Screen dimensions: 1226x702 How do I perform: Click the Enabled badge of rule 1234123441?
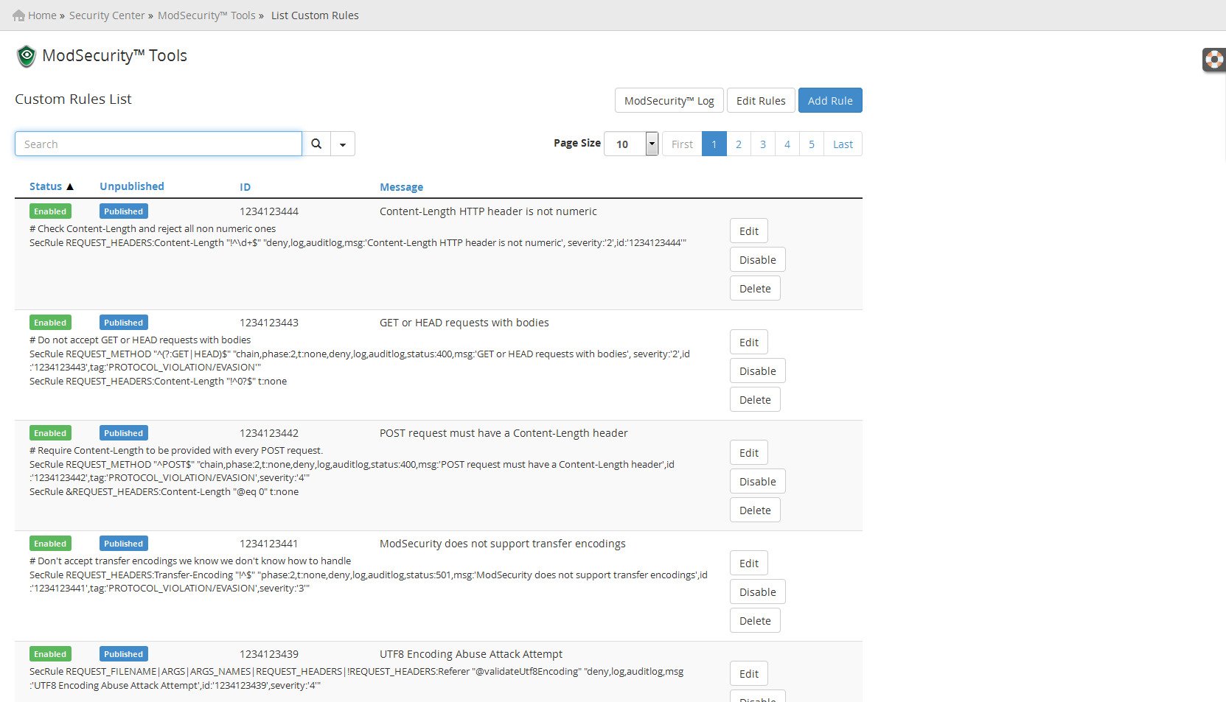(50, 544)
